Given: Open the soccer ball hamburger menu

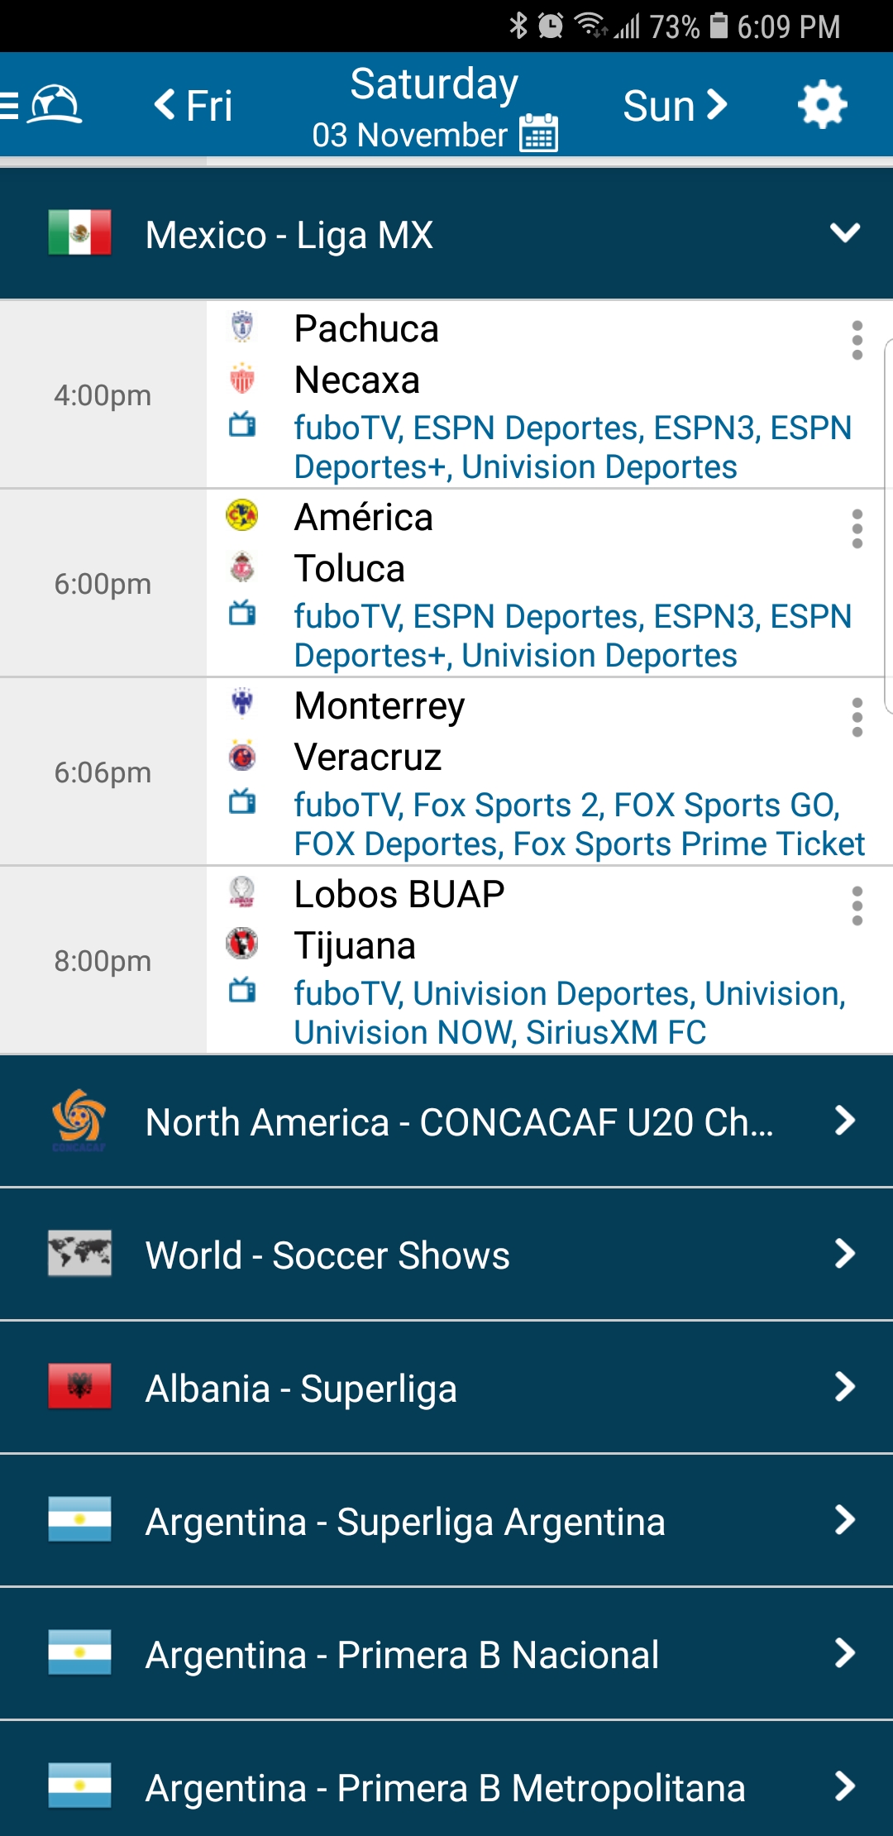Looking at the screenshot, I should (41, 105).
